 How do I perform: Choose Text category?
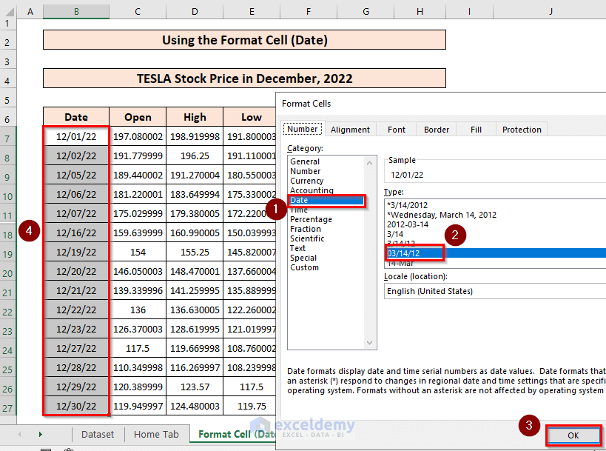[297, 248]
